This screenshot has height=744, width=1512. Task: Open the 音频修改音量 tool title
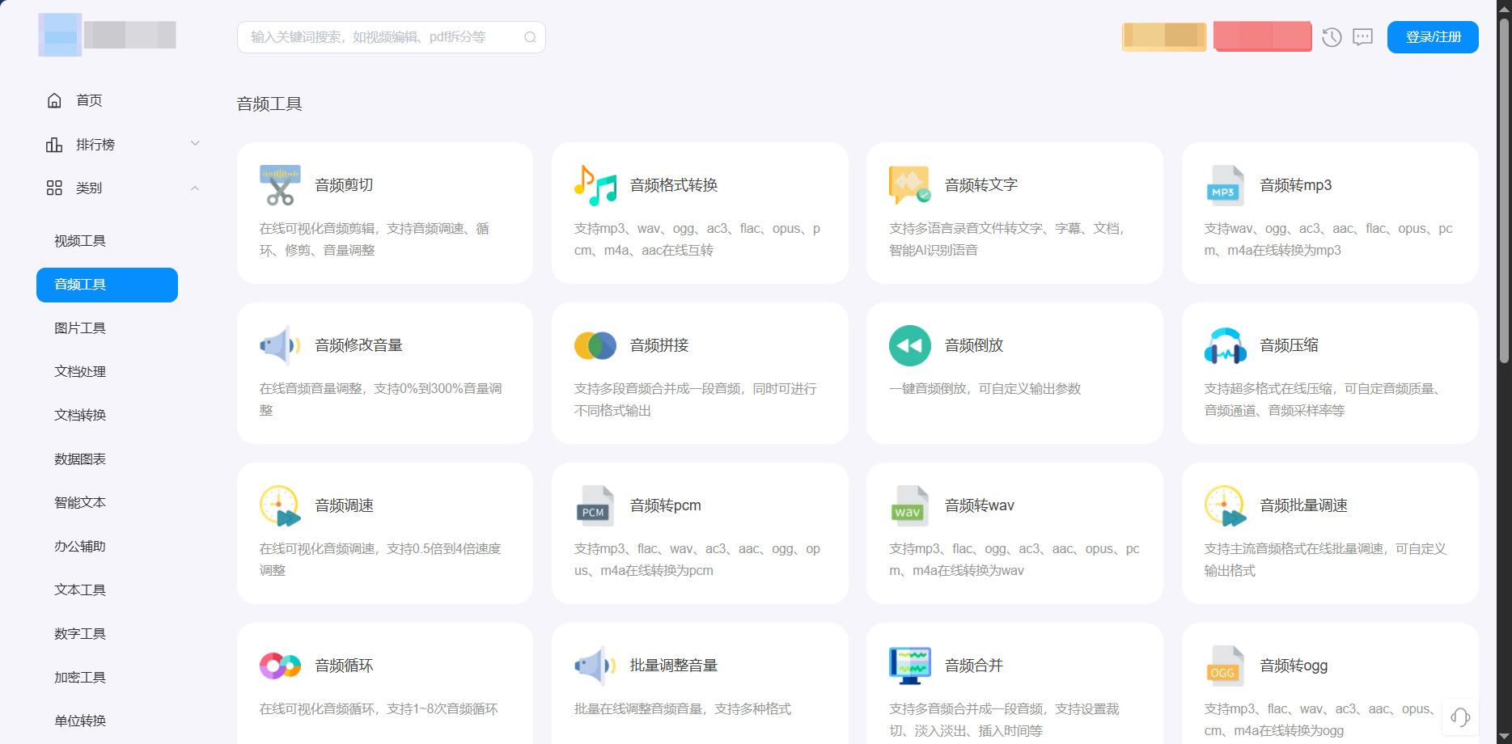tap(358, 345)
